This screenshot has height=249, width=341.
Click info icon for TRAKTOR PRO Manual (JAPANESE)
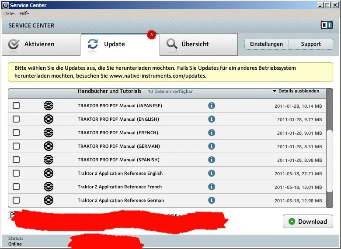coord(212,106)
